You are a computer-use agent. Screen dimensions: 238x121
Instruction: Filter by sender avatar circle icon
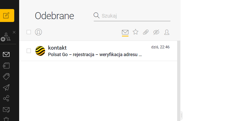click(x=38, y=32)
